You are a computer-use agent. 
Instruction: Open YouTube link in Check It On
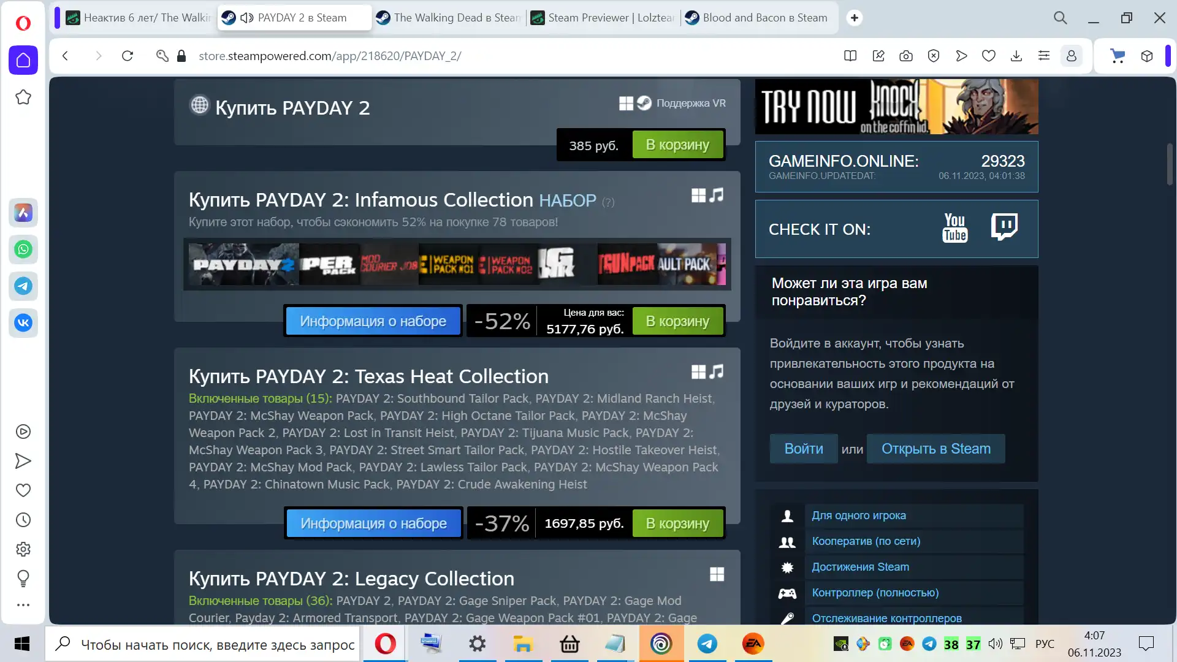pyautogui.click(x=955, y=229)
